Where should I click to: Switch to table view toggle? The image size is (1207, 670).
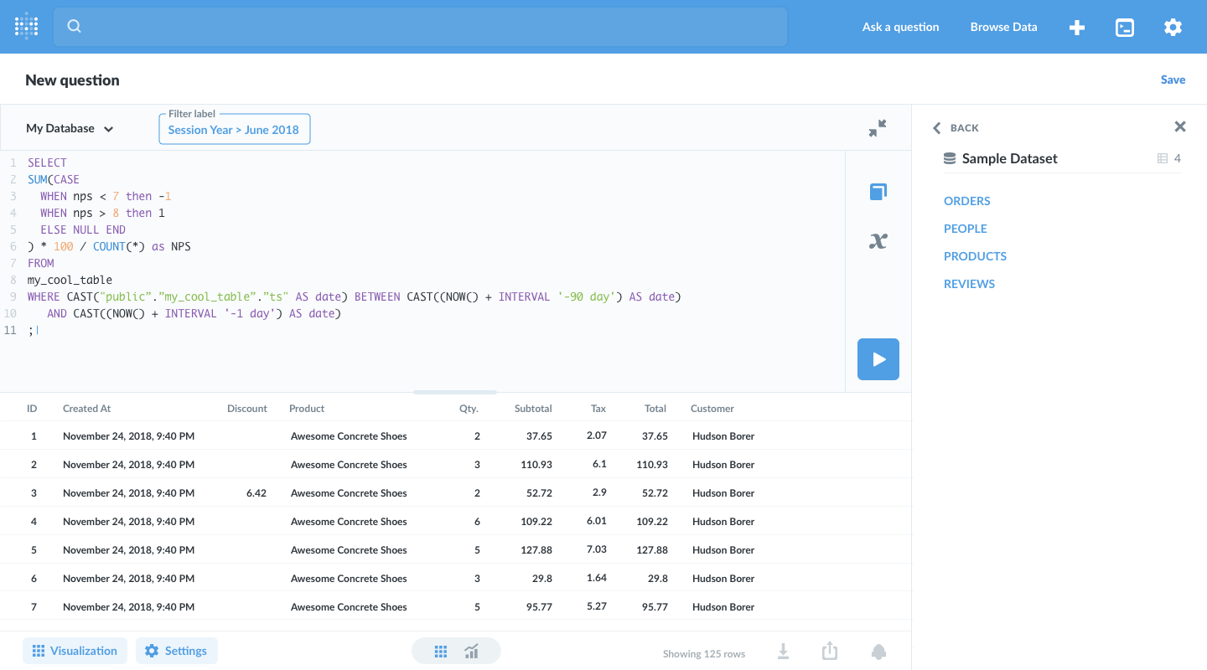441,652
